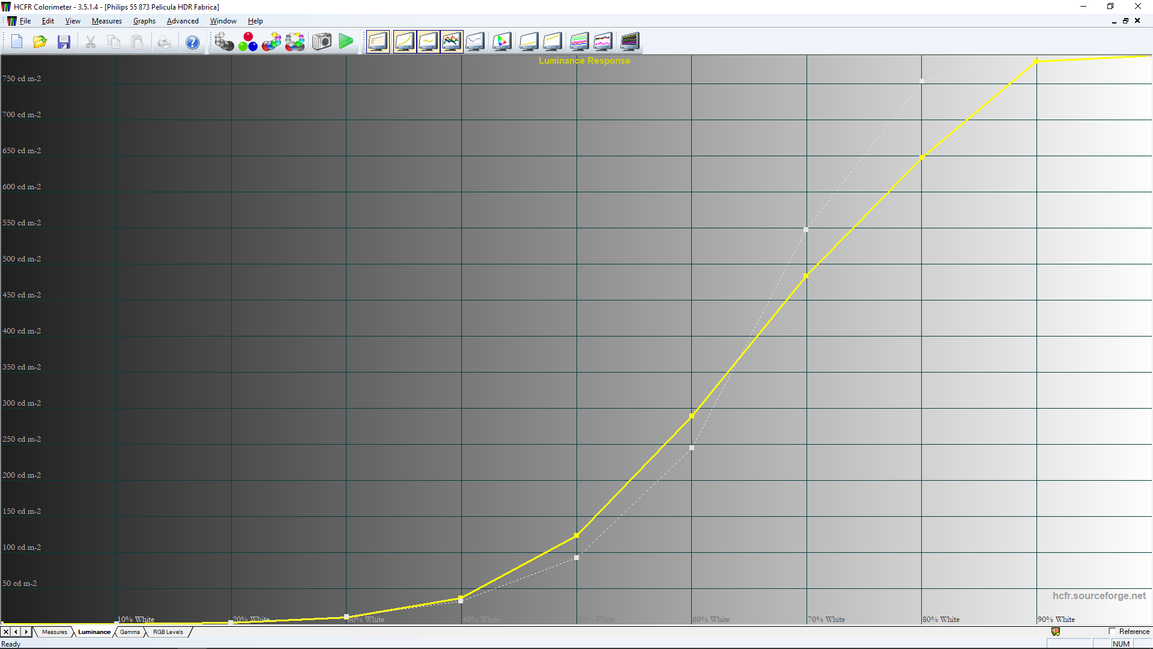The width and height of the screenshot is (1153, 649).
Task: Measure primary colors with RGB spheres icon
Action: pyautogui.click(x=248, y=41)
